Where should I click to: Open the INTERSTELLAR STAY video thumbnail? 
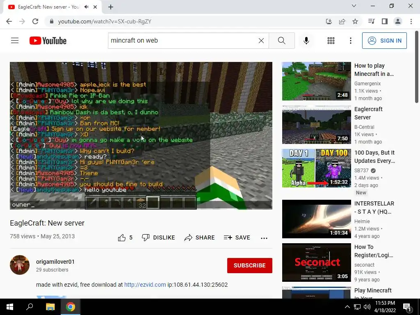(x=316, y=219)
